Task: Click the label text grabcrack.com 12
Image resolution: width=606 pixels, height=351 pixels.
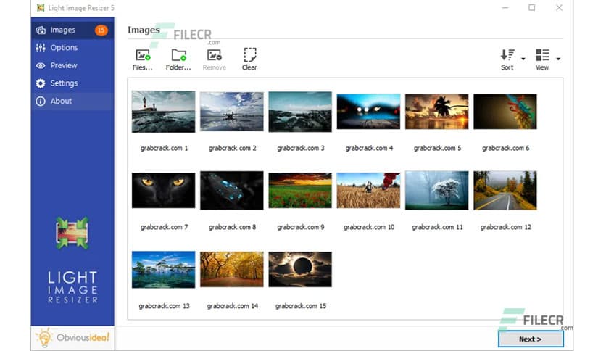Action: coord(505,227)
